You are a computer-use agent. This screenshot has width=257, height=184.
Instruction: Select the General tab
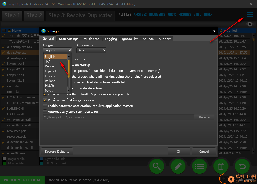coord(48,39)
